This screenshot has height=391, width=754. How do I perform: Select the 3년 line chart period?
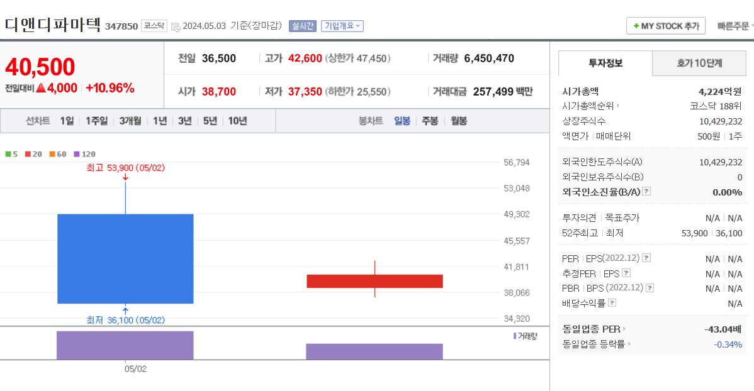tap(184, 121)
